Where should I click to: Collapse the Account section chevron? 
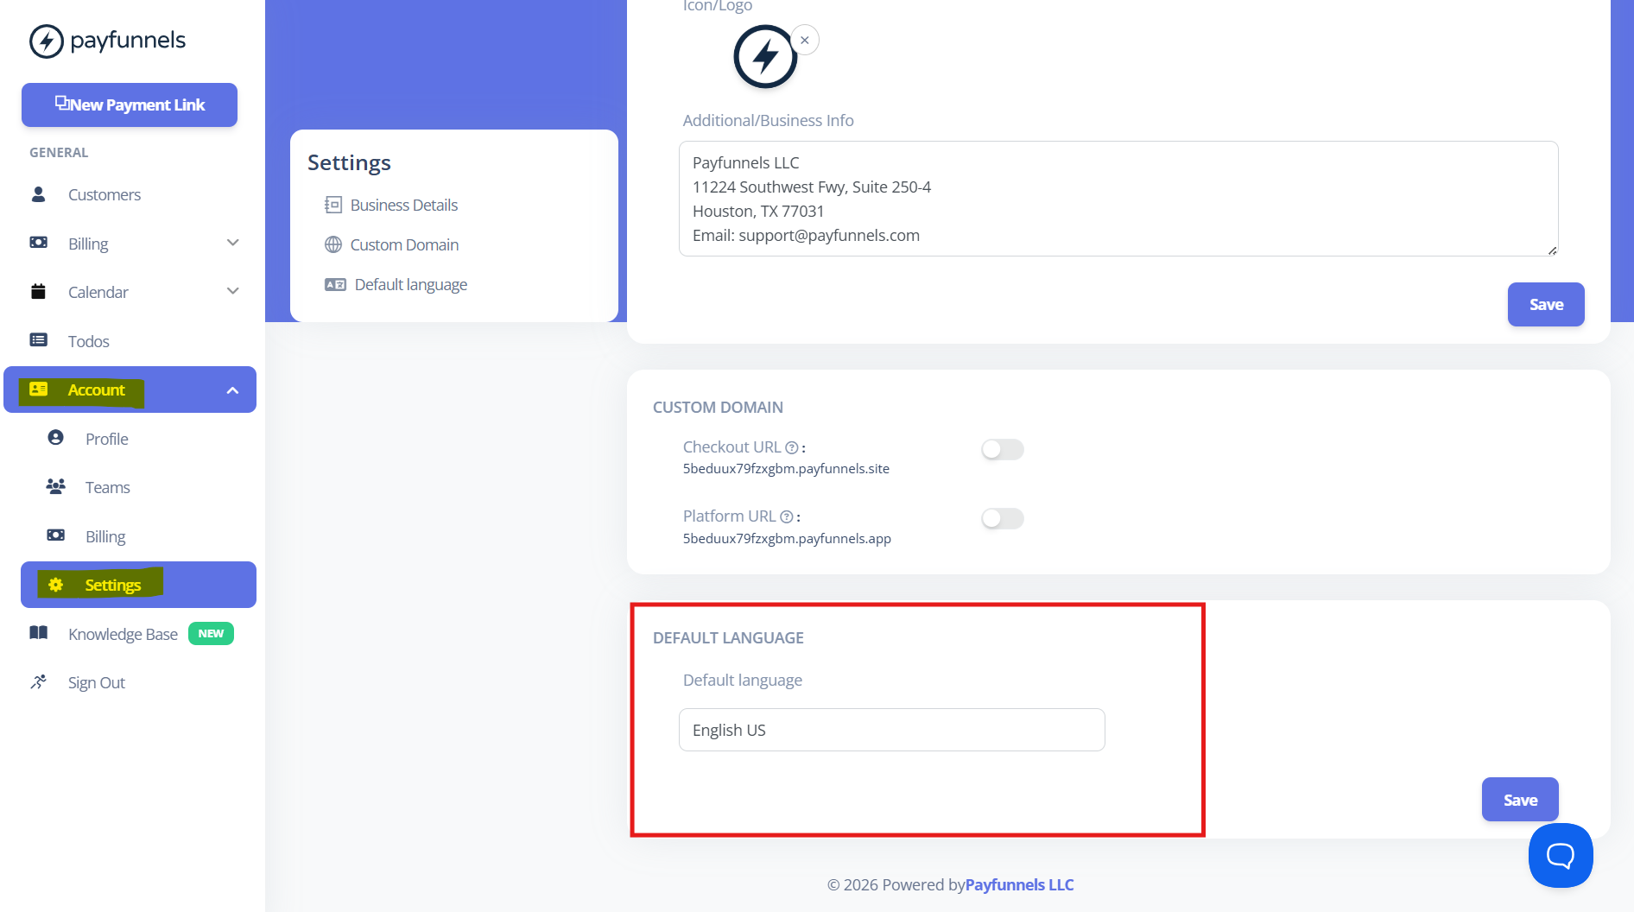click(x=232, y=390)
